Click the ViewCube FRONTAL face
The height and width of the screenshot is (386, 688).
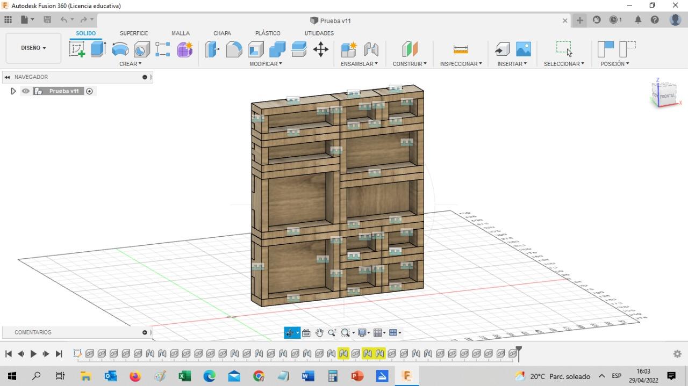[x=666, y=96]
